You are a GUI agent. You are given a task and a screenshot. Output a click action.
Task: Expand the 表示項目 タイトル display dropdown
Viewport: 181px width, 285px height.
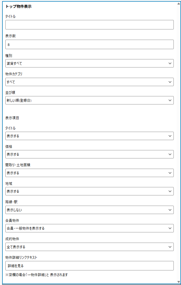89,136
